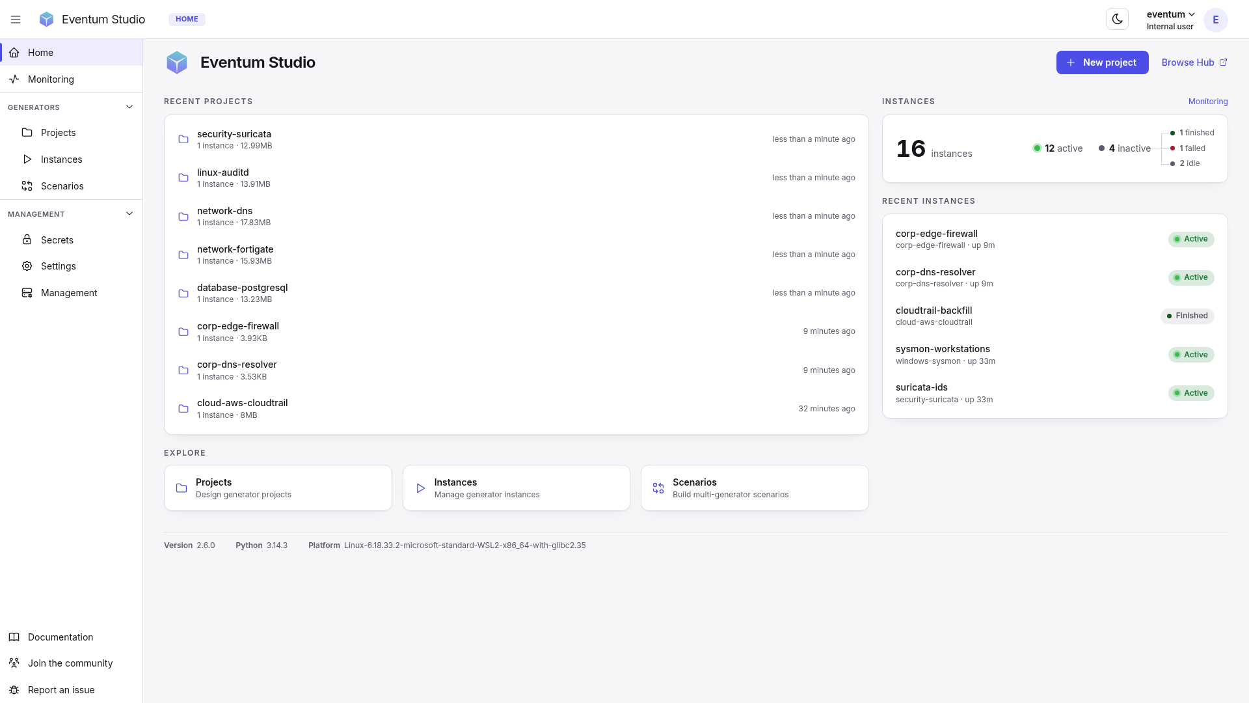
Task: Click the folder icon in Projects explore card
Action: coord(181,488)
